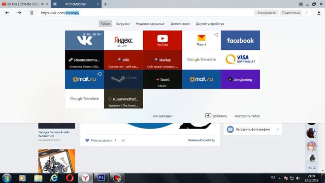Open the faceit tile
325x183 pixels.
click(x=162, y=79)
